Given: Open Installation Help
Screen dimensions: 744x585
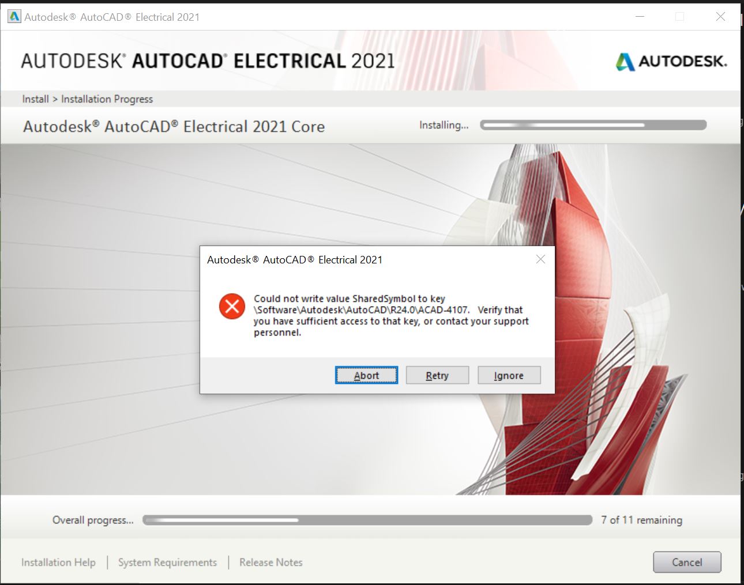Looking at the screenshot, I should pos(58,562).
